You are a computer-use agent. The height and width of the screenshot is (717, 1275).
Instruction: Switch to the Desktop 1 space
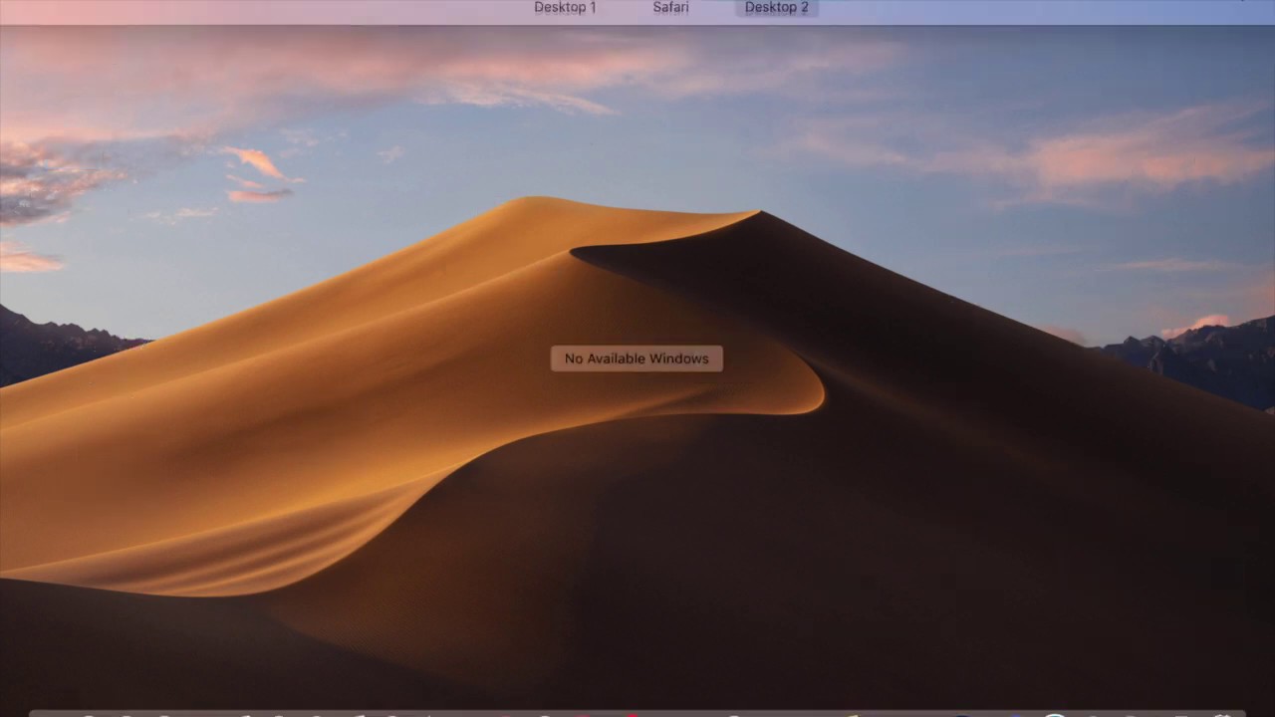click(x=565, y=8)
